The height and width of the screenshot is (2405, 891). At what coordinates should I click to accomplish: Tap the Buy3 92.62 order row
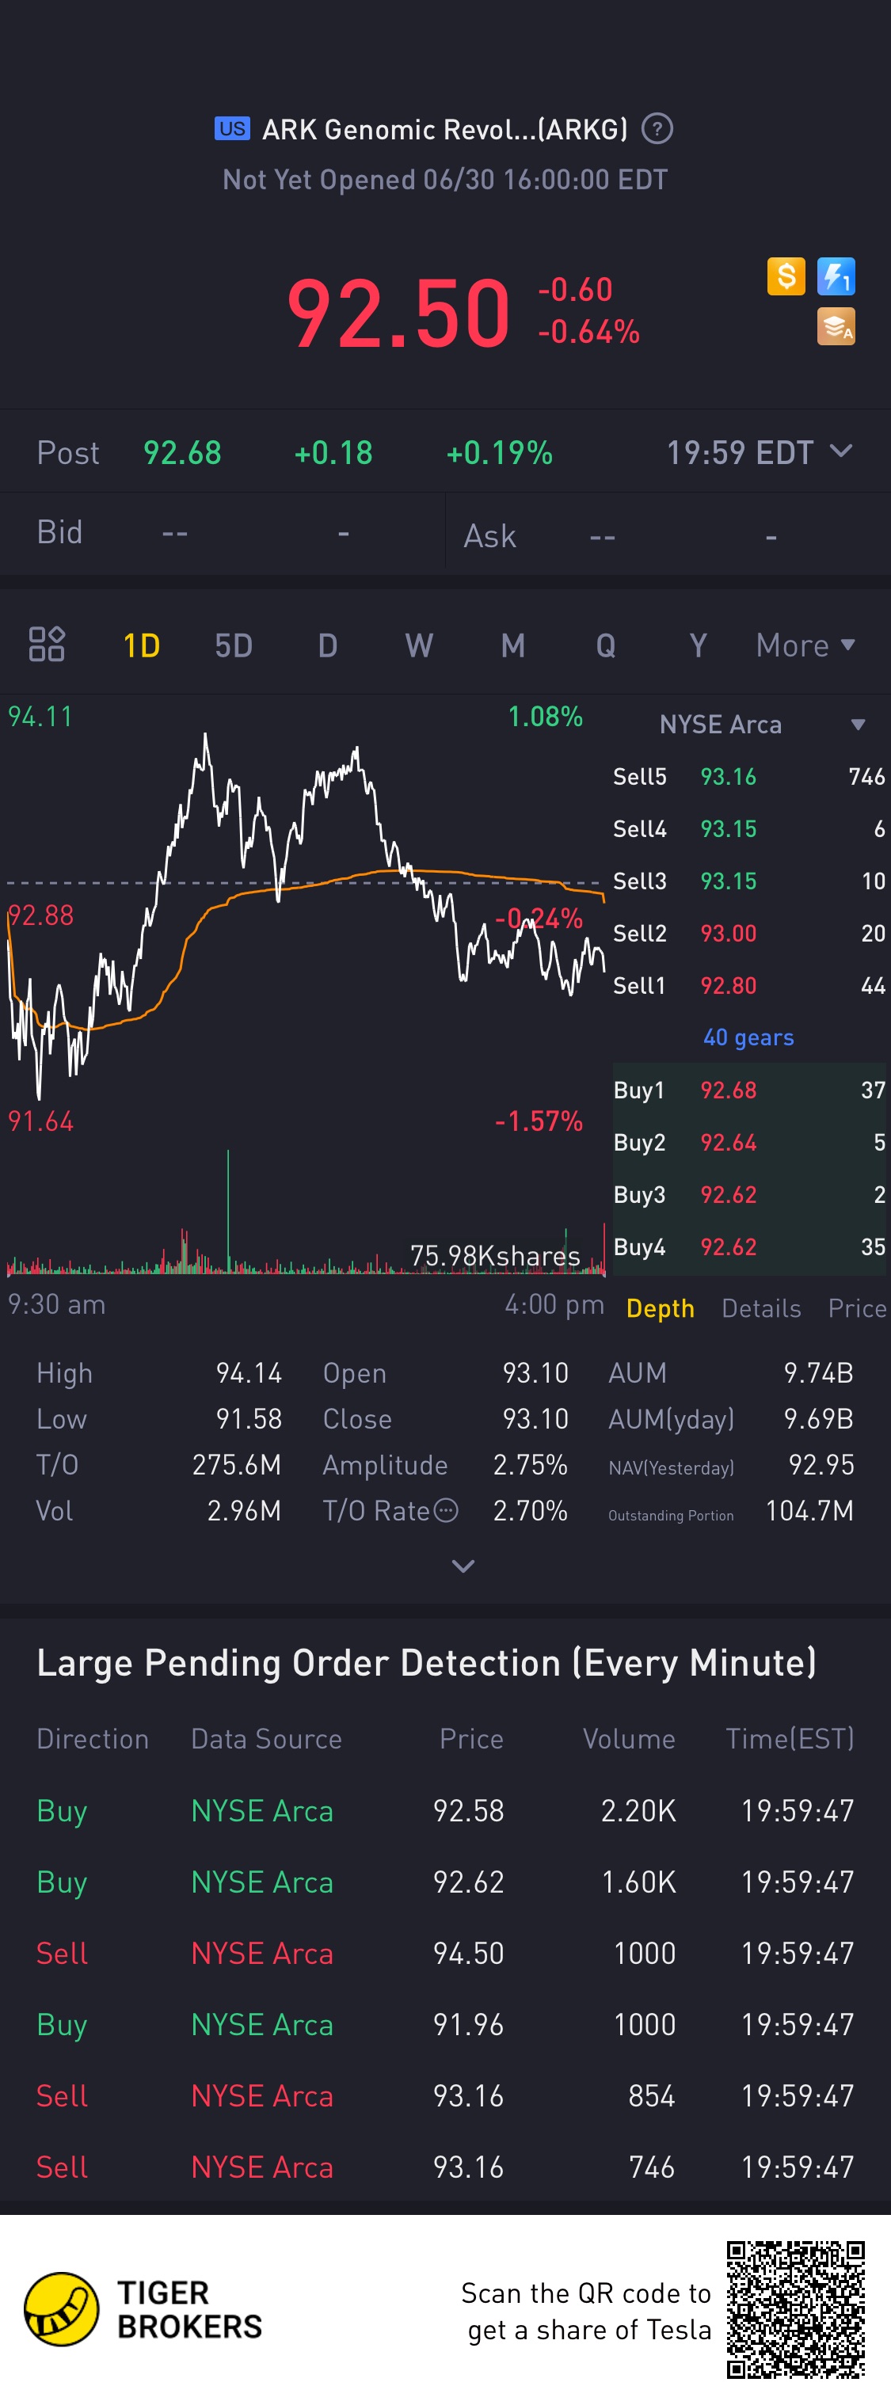coord(749,1195)
